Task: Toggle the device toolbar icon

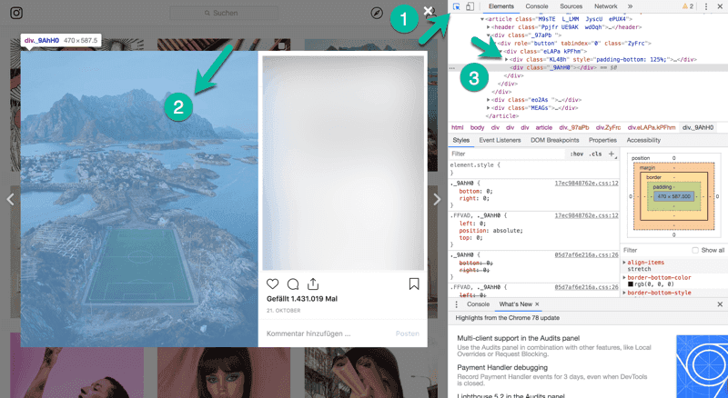Action: point(470,6)
